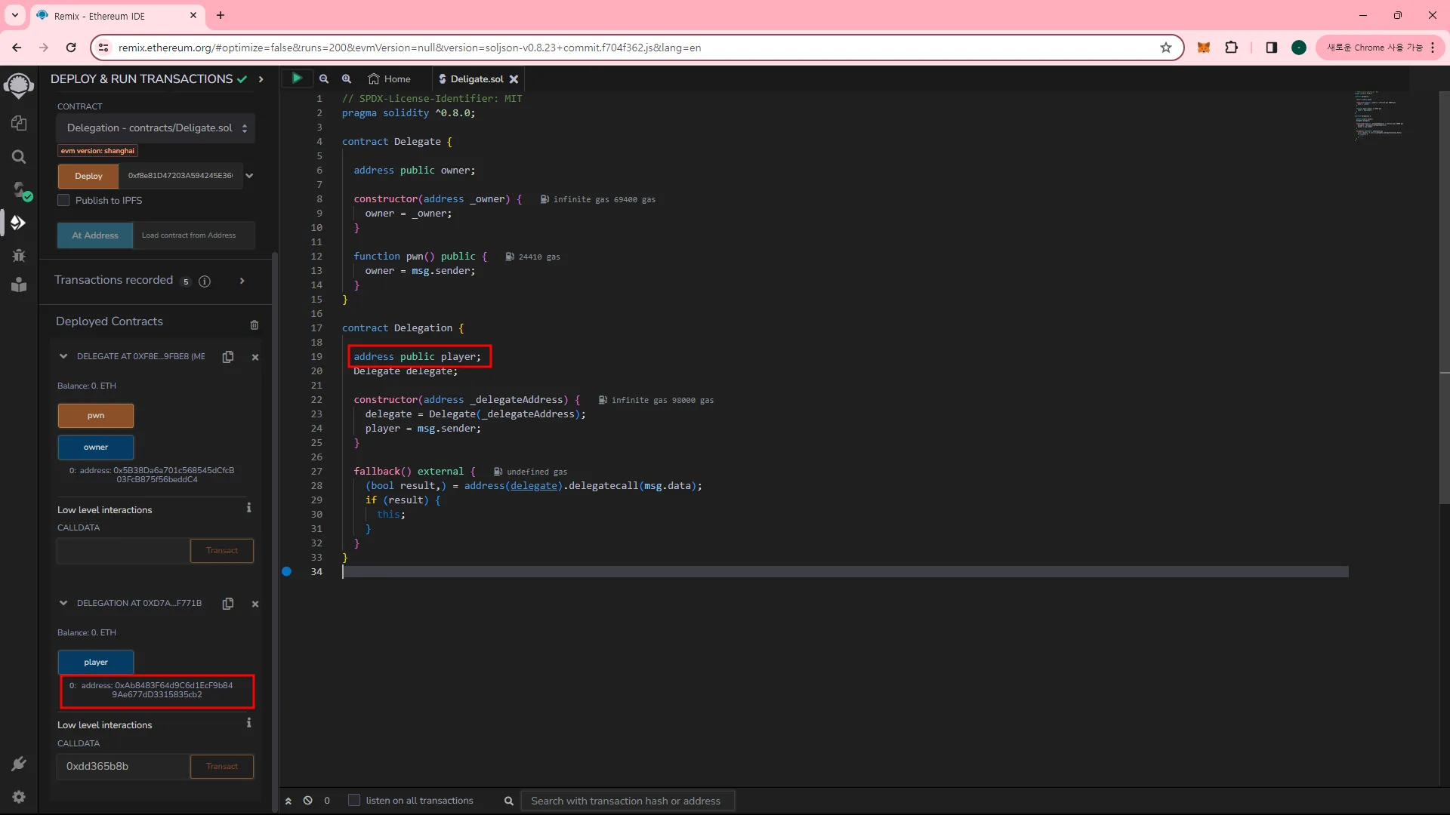Call the player getter button
The height and width of the screenshot is (815, 1450).
tap(96, 663)
